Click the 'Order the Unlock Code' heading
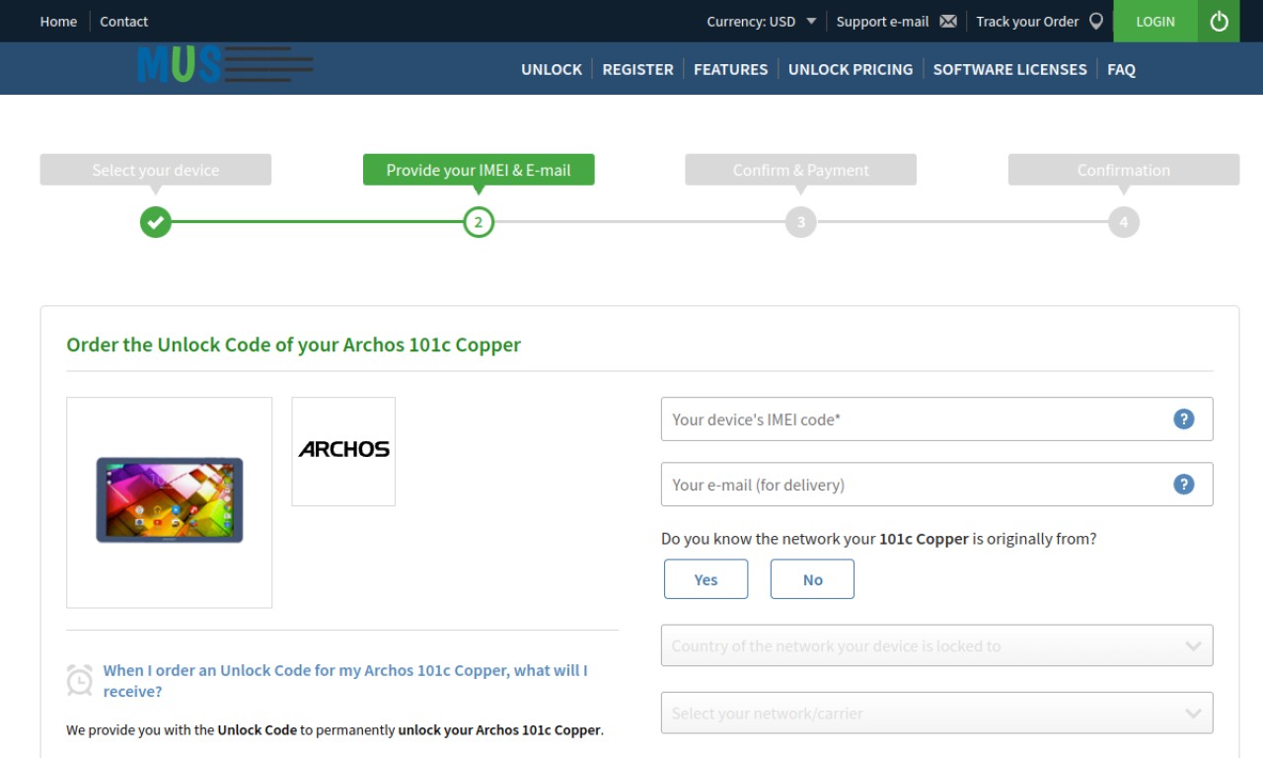Viewport: 1263px width, 758px height. pos(293,344)
